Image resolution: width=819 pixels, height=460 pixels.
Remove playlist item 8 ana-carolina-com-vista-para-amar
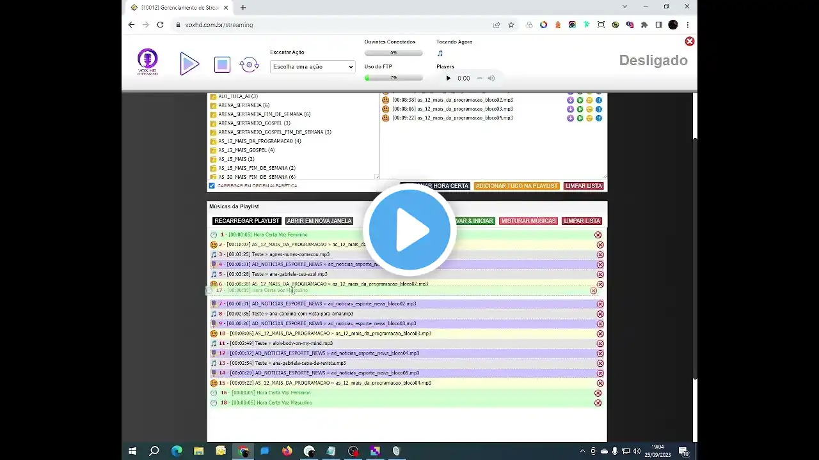[600, 314]
